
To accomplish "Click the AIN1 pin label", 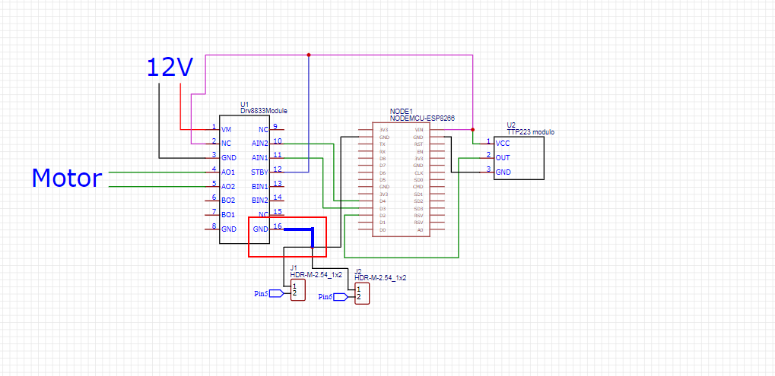I will tap(260, 158).
